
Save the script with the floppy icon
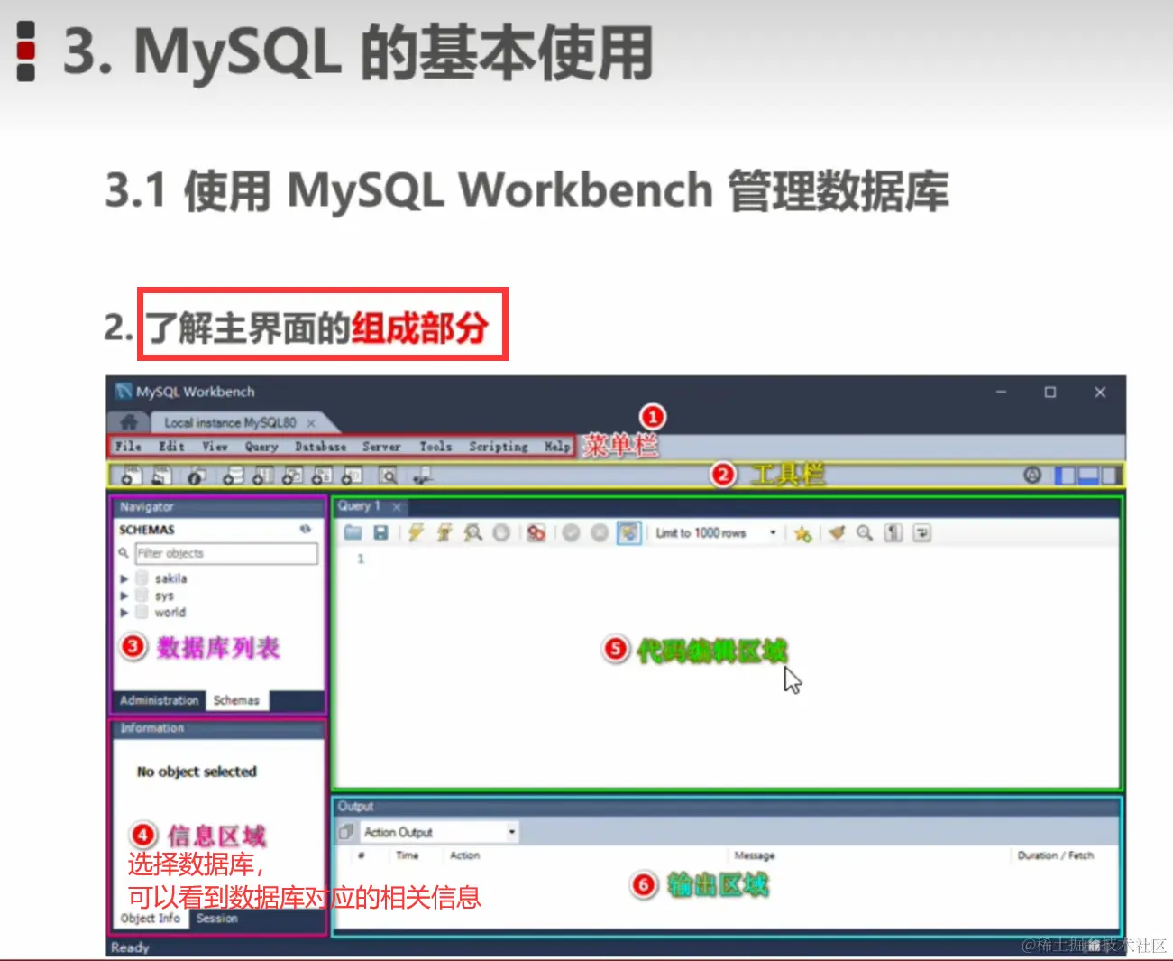pyautogui.click(x=380, y=533)
